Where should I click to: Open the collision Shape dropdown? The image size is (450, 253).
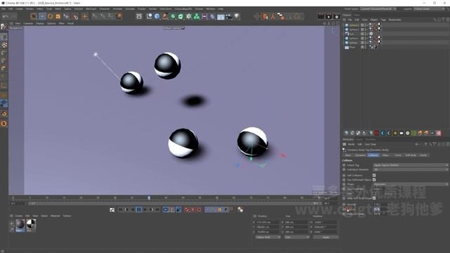tap(411, 184)
